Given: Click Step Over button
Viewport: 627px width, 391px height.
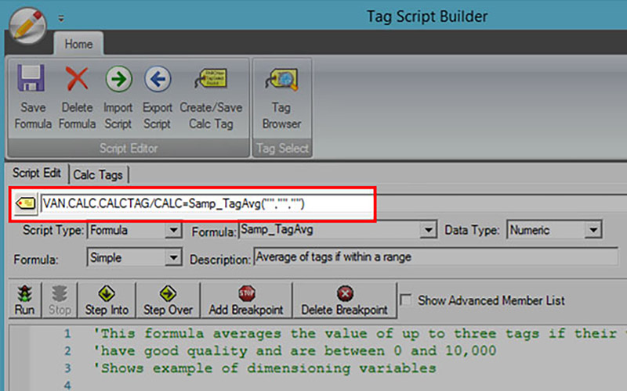Looking at the screenshot, I should click(x=168, y=300).
